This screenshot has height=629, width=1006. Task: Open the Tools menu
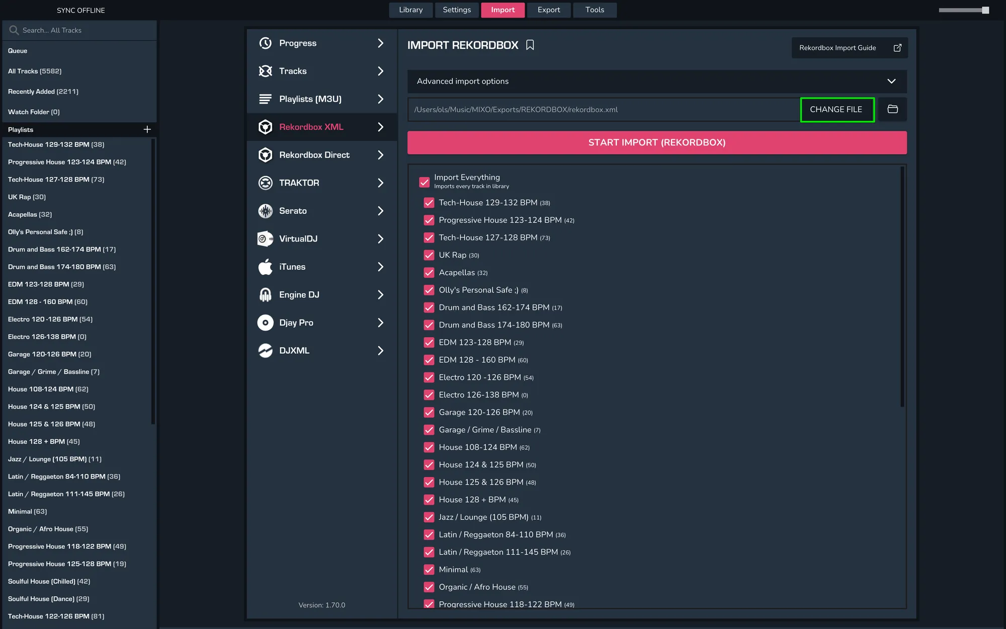[595, 10]
